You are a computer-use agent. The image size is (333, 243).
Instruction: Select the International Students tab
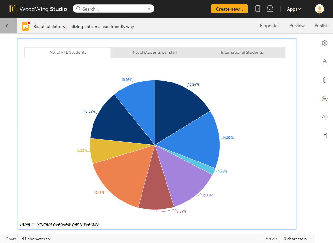(242, 52)
